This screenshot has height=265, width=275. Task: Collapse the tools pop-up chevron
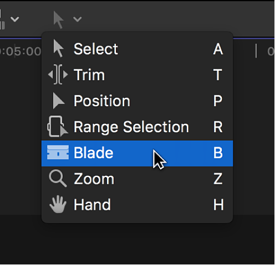point(77,19)
